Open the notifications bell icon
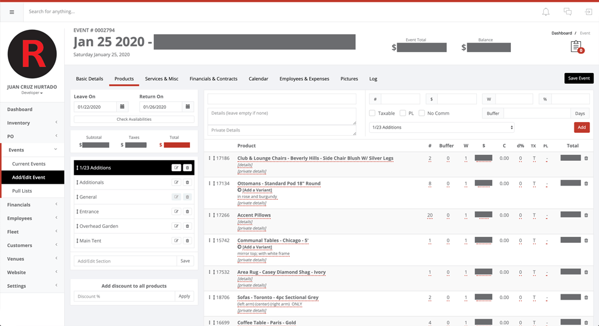The image size is (599, 326). [x=546, y=11]
